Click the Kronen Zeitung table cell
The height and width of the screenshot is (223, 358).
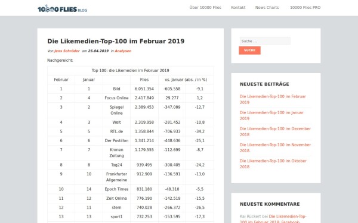click(116, 153)
